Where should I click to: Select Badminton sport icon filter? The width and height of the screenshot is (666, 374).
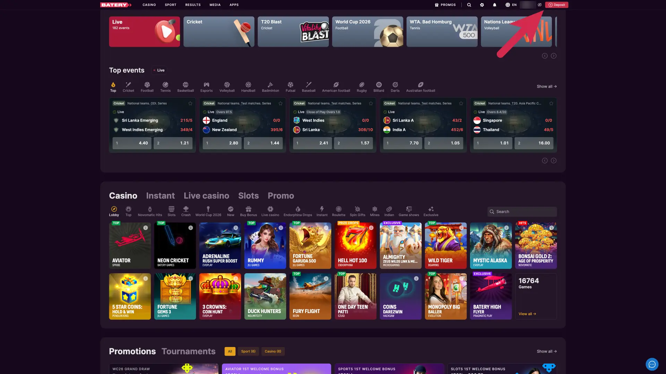[x=271, y=87]
